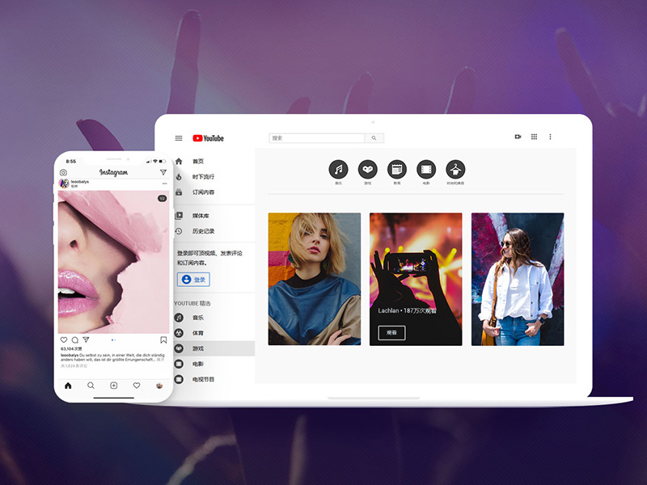
Task: Click the video camera upload icon
Action: [x=518, y=137]
